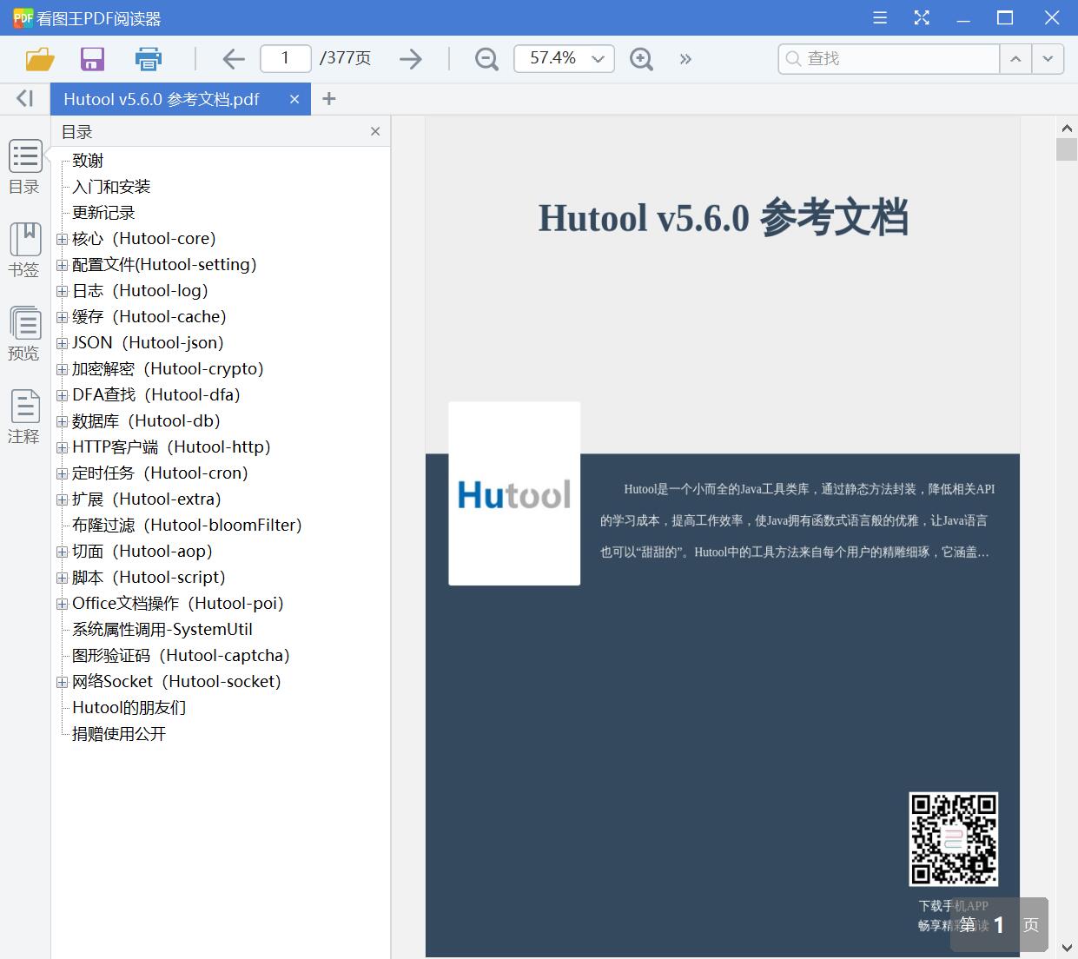Jump to 入门和安装 in the outline
The width and height of the screenshot is (1078, 959).
click(x=111, y=187)
